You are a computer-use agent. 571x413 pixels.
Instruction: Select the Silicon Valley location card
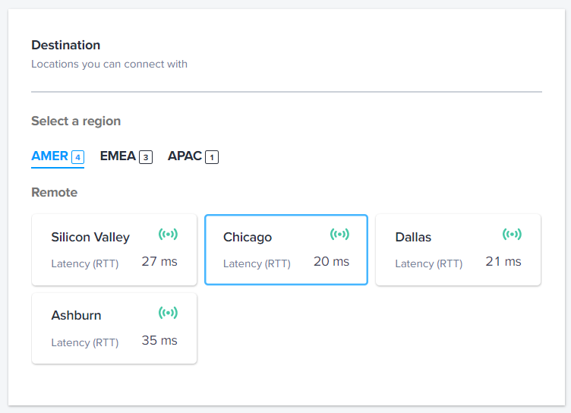115,250
